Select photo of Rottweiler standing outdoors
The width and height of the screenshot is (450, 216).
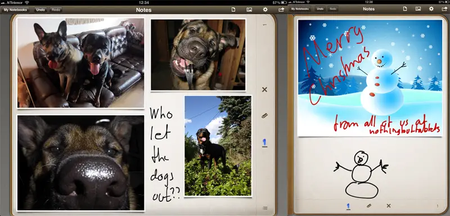tap(218, 146)
